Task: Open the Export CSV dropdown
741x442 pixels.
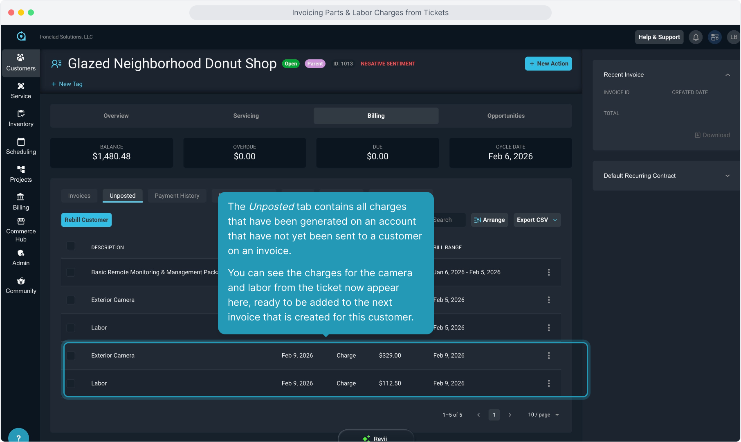Action: pos(537,220)
